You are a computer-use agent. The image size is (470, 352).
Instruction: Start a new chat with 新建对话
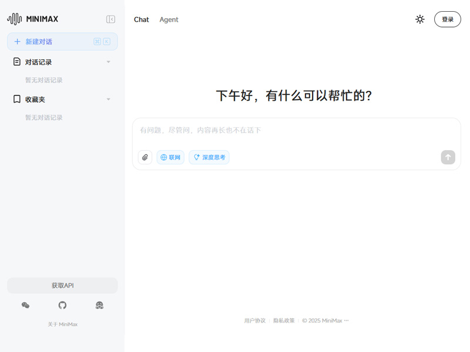click(x=62, y=42)
